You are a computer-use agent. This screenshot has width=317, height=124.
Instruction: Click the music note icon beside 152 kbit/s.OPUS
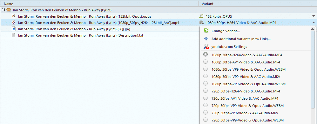click(201, 16)
